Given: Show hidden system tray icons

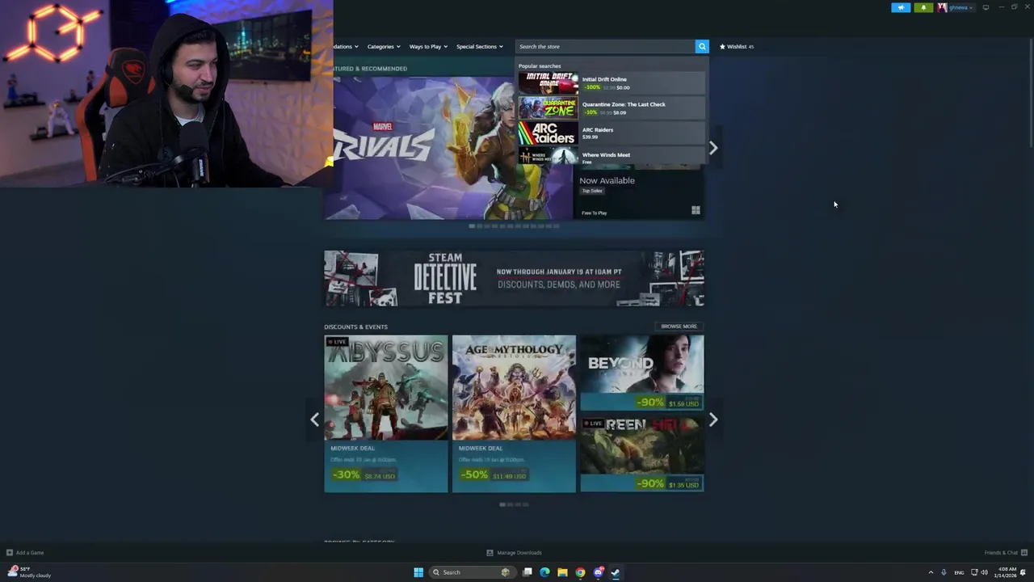Looking at the screenshot, I should (931, 572).
